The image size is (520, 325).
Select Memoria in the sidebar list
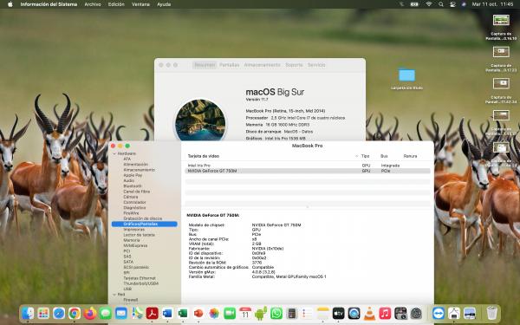pyautogui.click(x=132, y=240)
